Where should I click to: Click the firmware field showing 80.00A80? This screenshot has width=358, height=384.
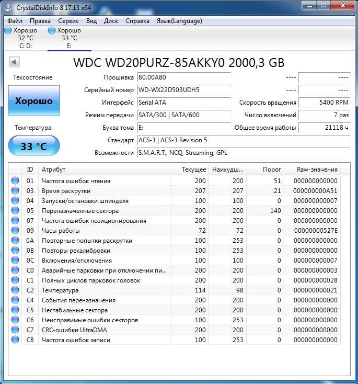(x=183, y=77)
